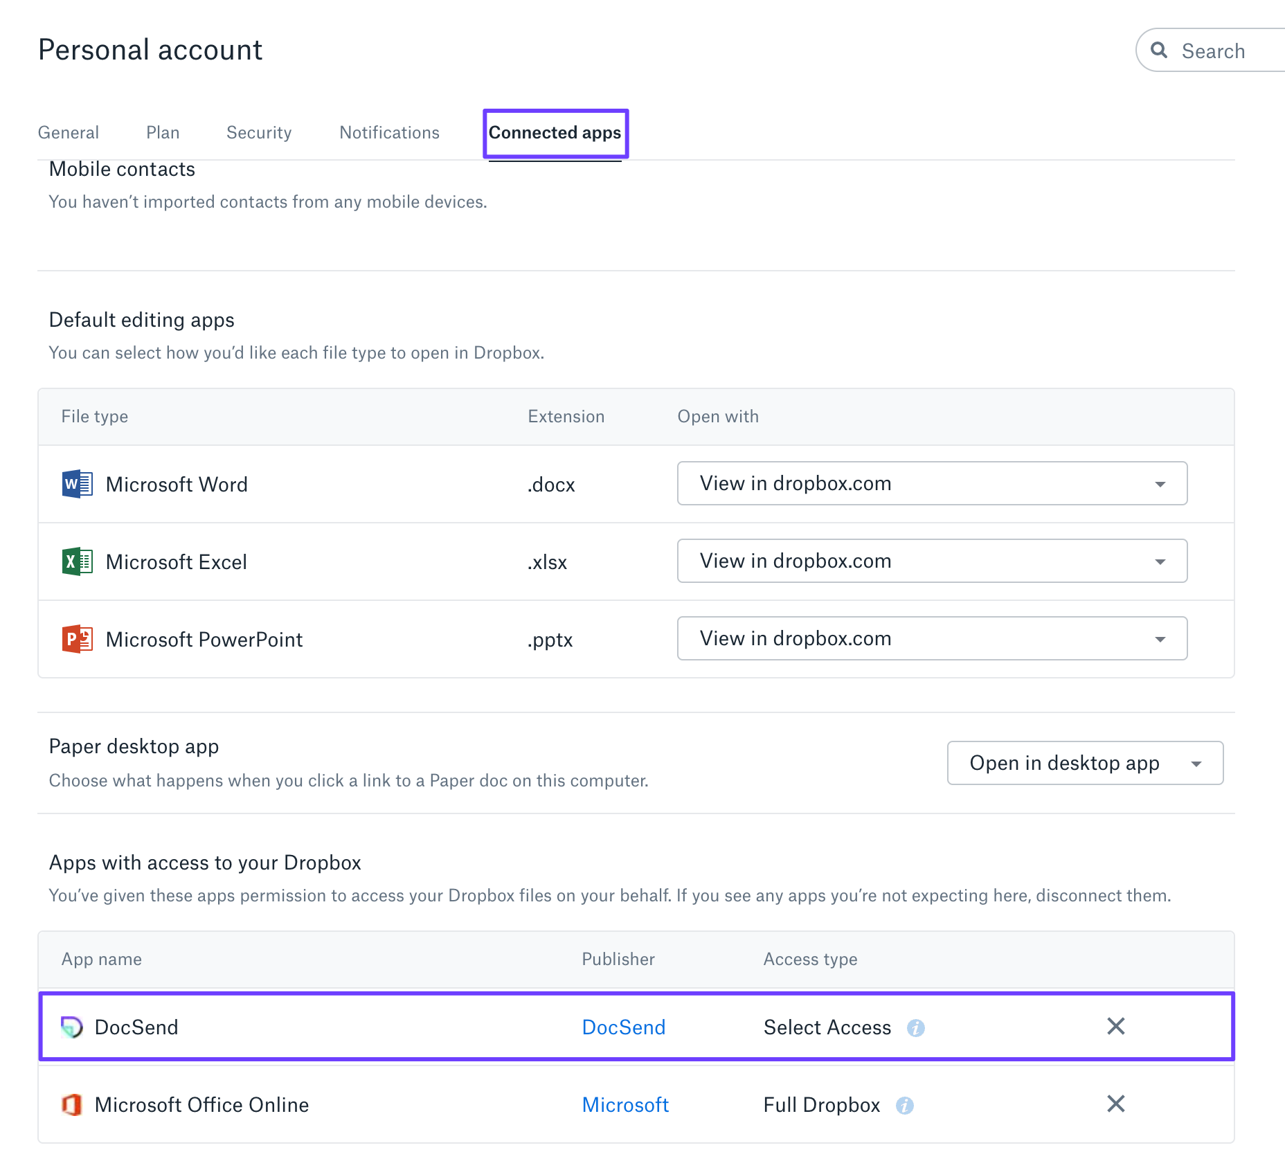
Task: Click the Microsoft PowerPoint row label
Action: tap(204, 639)
